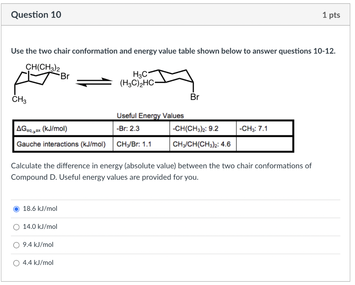Click the Br label under right chair
355x285 pixels.
click(194, 97)
